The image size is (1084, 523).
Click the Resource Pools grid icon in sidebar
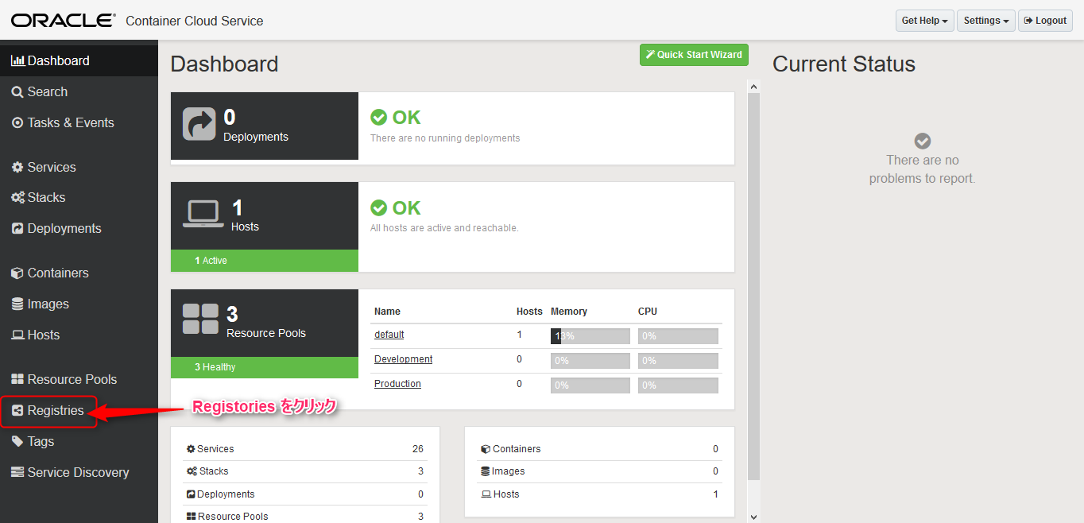click(x=17, y=380)
